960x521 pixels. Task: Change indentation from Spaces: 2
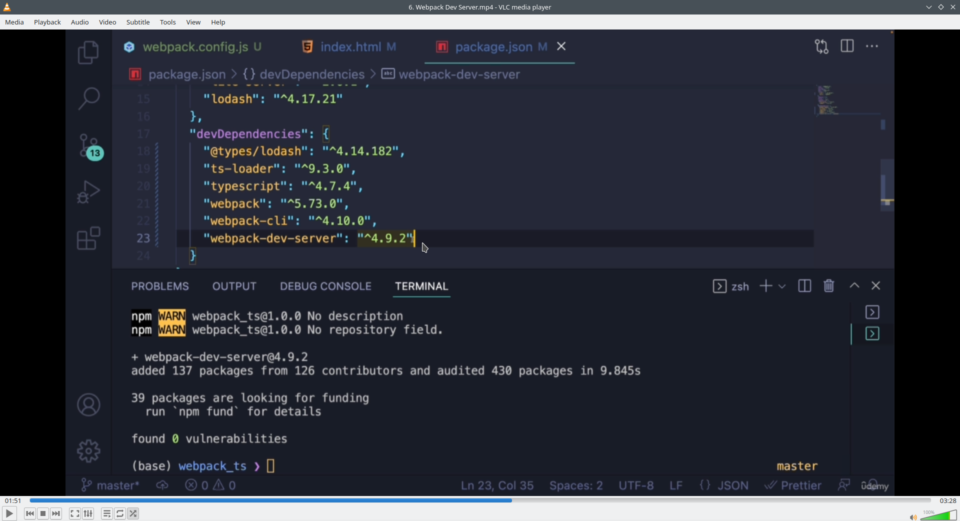[x=576, y=485]
